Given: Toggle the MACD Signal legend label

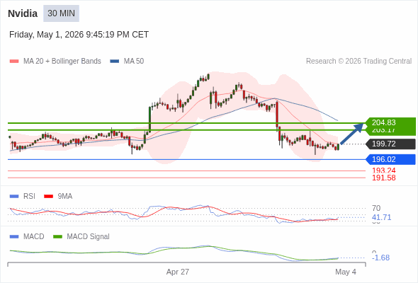Looking at the screenshot, I should 89,237.
